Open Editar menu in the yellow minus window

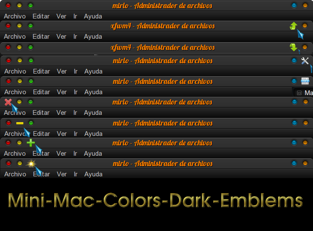(41, 134)
